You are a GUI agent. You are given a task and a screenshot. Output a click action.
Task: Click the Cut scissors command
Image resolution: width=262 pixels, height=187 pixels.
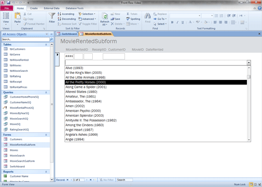pyautogui.click(x=28, y=14)
